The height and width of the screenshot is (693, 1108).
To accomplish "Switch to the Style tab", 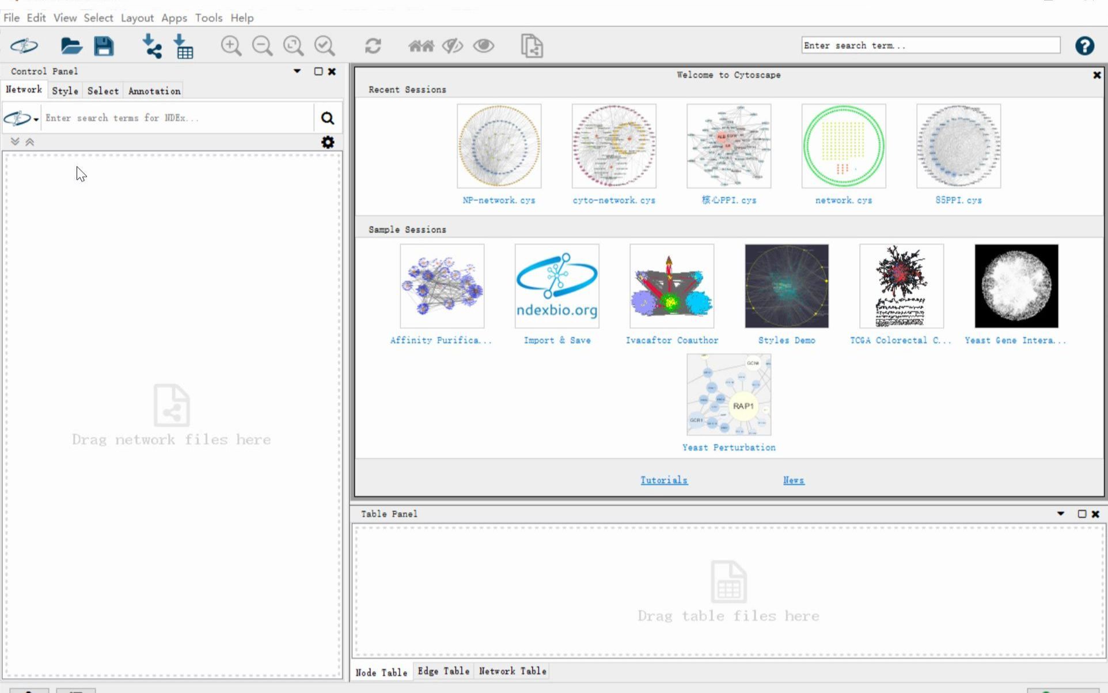I will coord(65,91).
